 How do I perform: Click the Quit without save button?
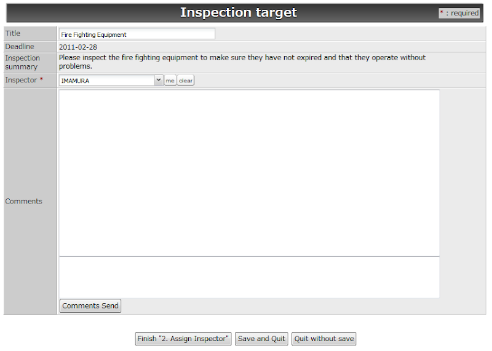point(324,339)
